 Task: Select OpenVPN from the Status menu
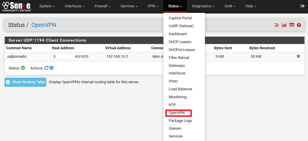pos(177,113)
